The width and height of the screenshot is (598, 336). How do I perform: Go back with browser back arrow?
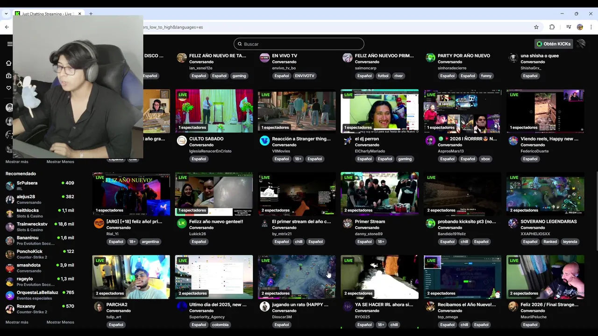[x=7, y=27]
